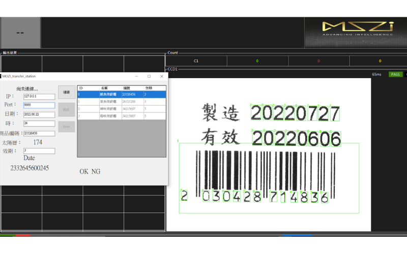Click the disabled button between 連線 and Reset
Screen dimensions: 407x254
(x=66, y=109)
